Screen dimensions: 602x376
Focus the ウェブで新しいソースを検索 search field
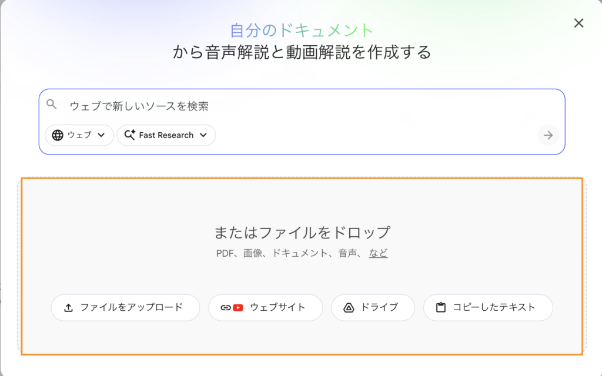294,106
